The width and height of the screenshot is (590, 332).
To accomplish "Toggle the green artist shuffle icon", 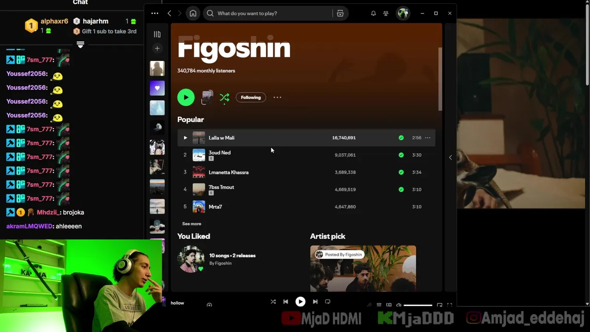I will click(224, 97).
